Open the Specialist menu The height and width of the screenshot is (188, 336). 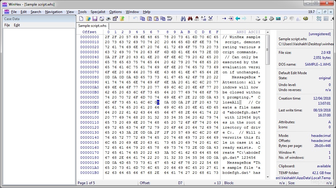[x=98, y=12]
